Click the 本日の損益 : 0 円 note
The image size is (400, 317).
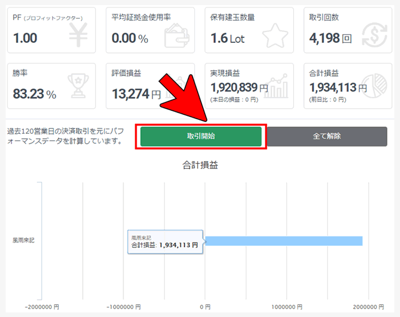[x=234, y=100]
